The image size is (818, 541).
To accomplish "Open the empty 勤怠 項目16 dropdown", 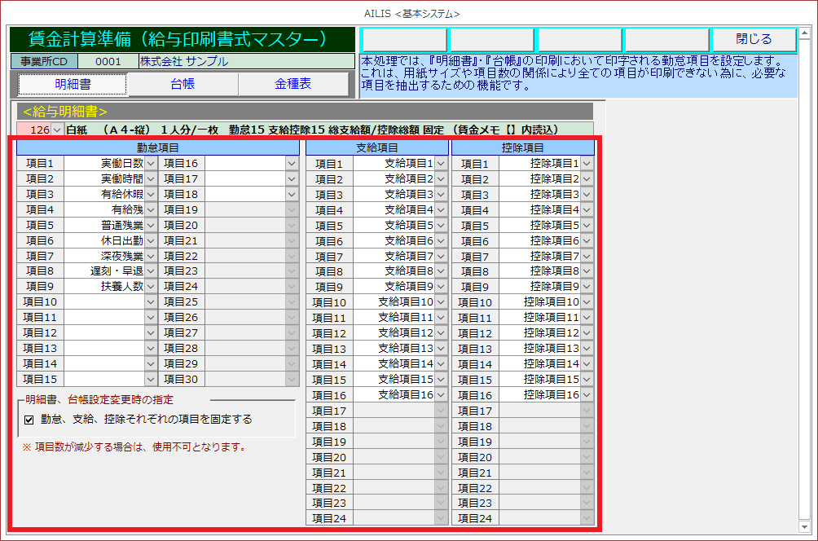I will (x=292, y=163).
